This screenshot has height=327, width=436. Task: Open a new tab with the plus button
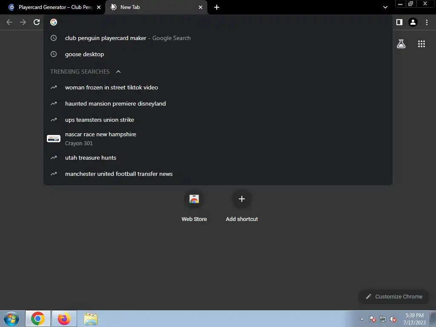pos(217,7)
